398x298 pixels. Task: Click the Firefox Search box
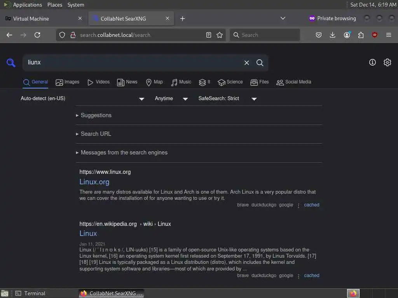pyautogui.click(x=264, y=35)
